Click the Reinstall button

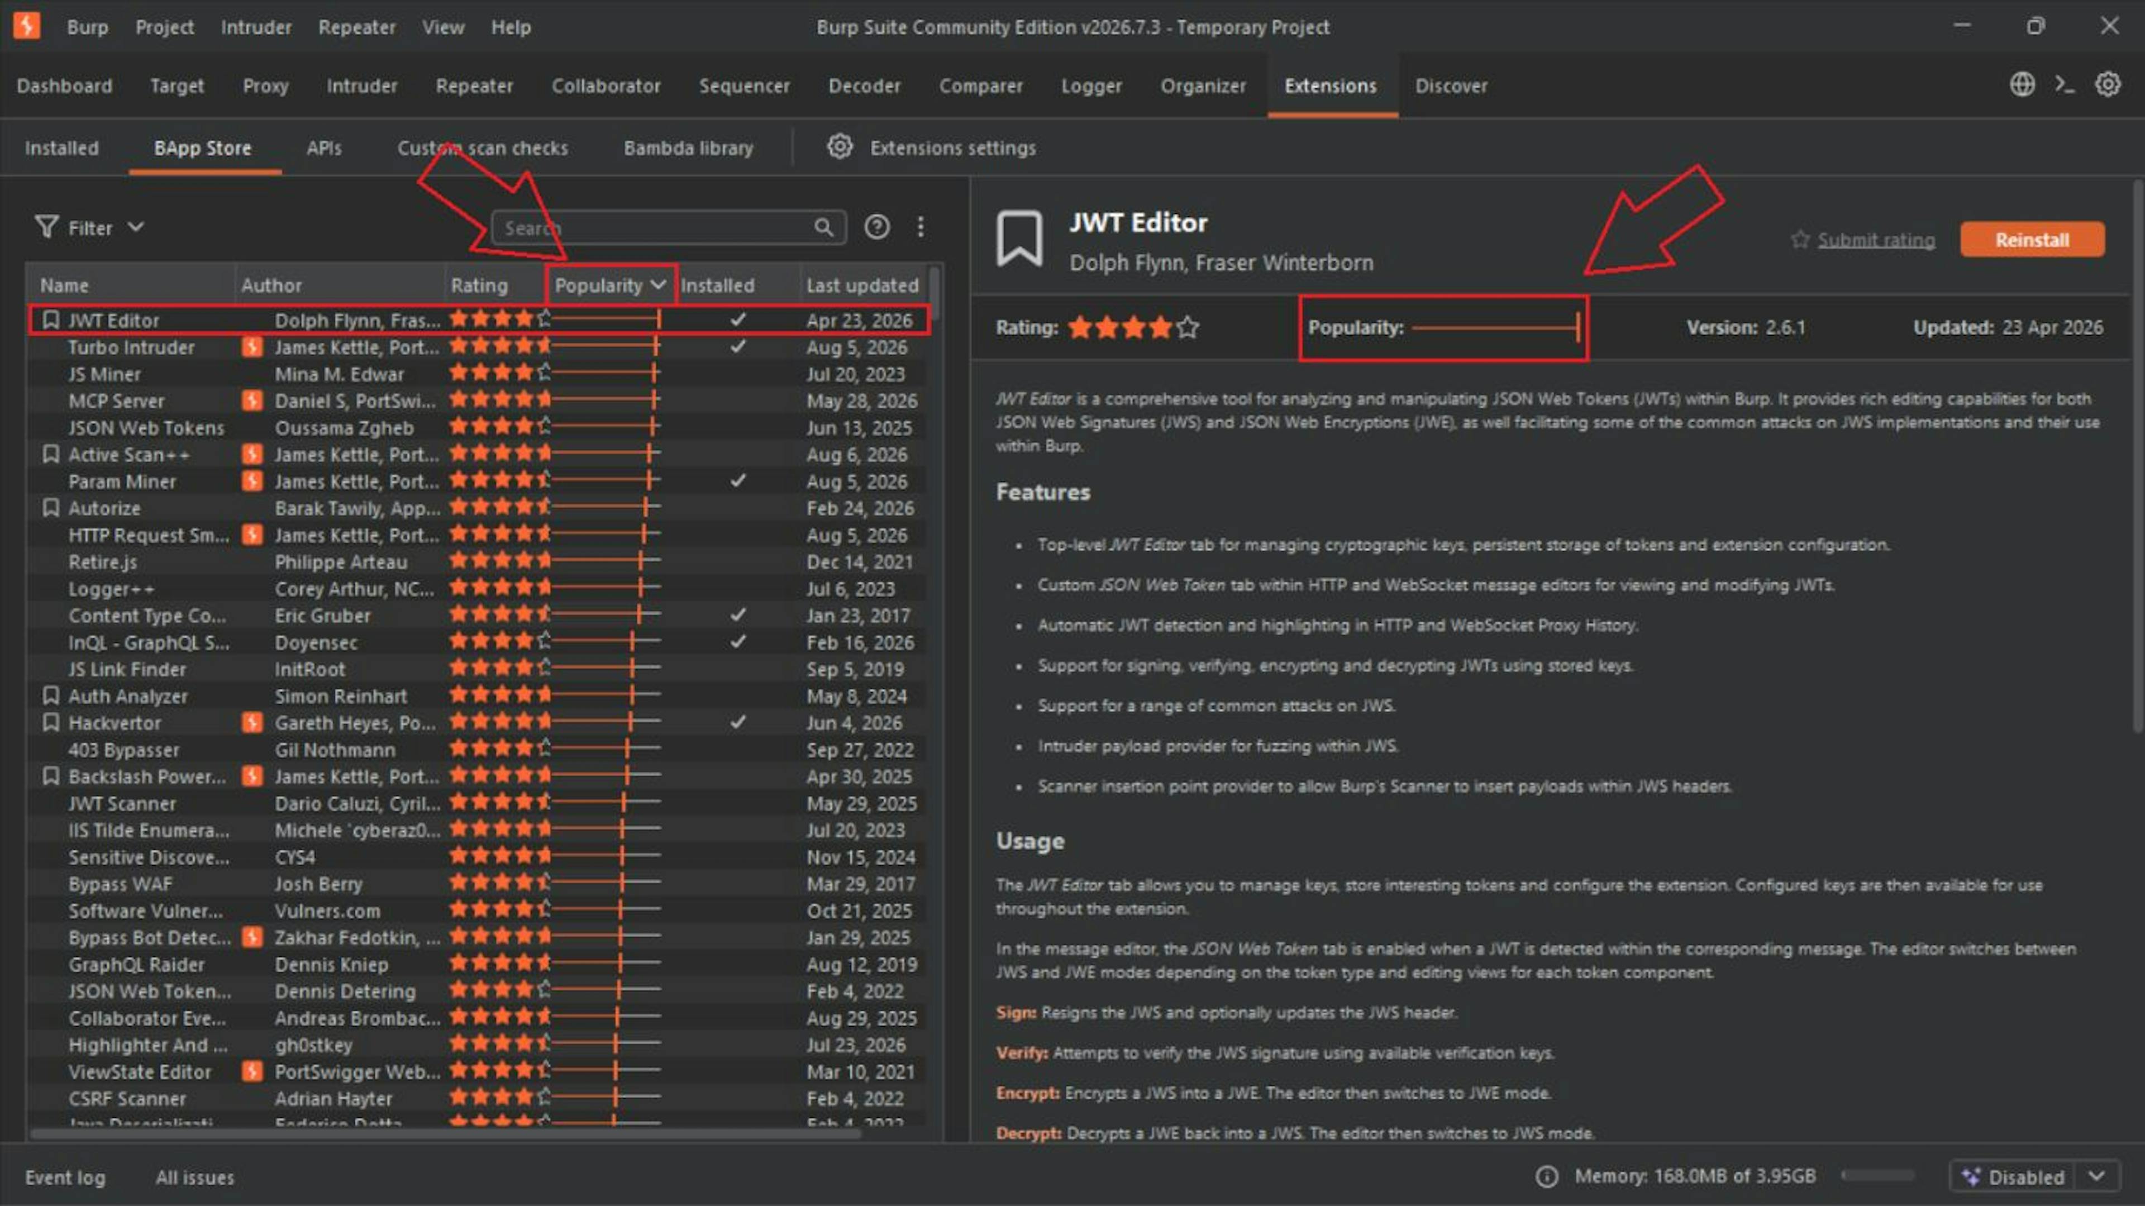pyautogui.click(x=2032, y=240)
